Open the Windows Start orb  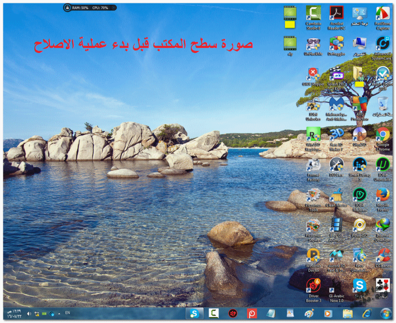pos(386,313)
